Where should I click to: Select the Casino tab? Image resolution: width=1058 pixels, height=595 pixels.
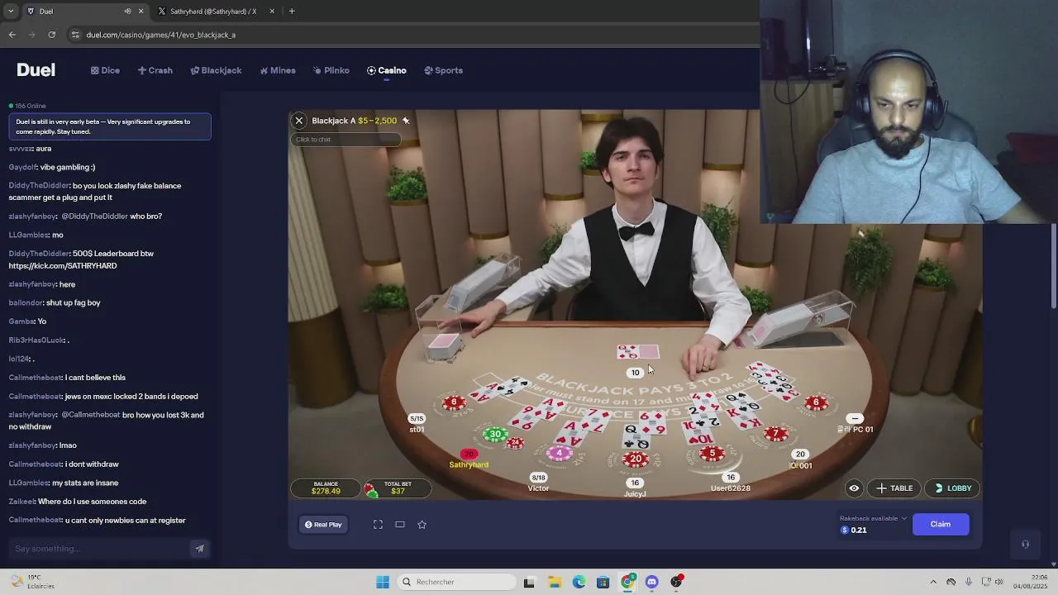(x=386, y=70)
